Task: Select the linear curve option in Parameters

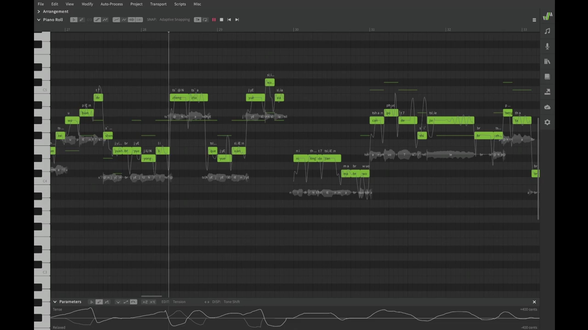Action: pyautogui.click(x=126, y=302)
